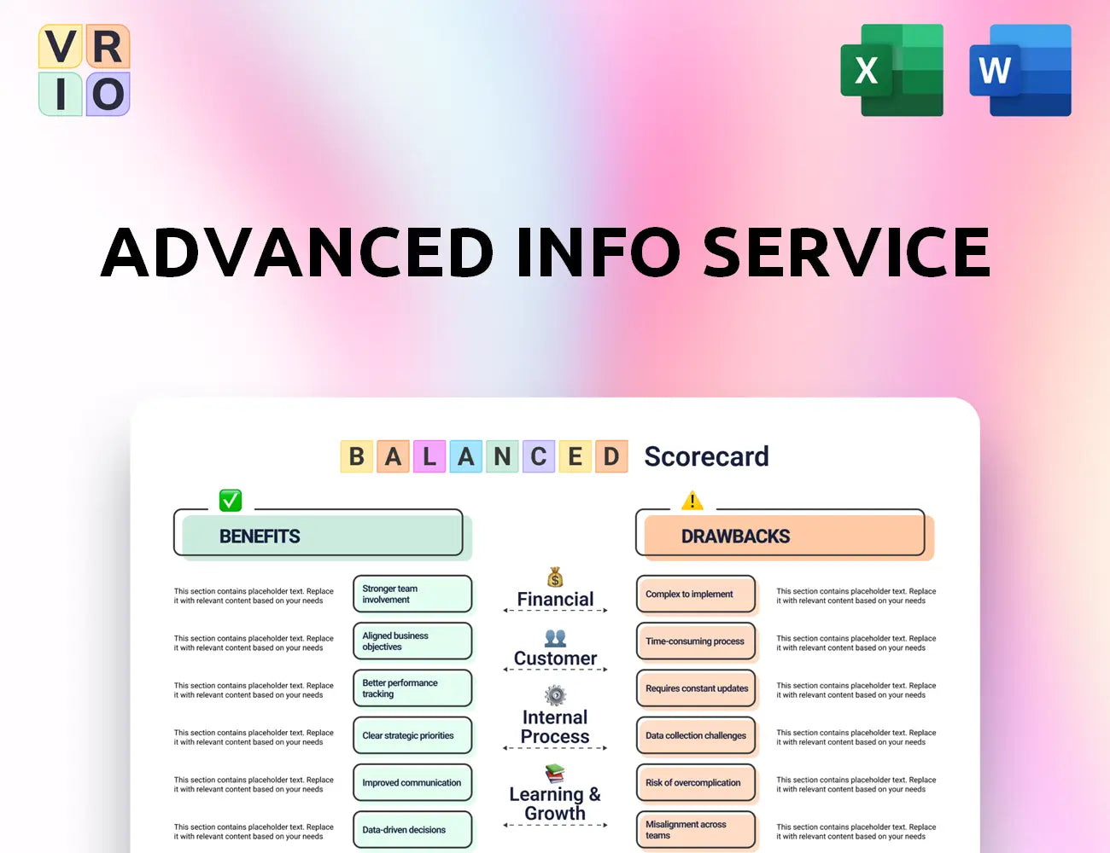Click the books icon above Learning & Growth

pos(555,773)
